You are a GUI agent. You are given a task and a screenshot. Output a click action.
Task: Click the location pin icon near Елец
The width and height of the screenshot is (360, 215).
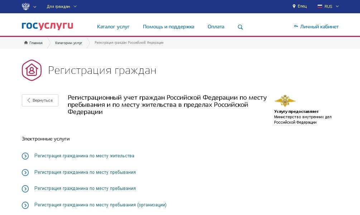tap(294, 6)
